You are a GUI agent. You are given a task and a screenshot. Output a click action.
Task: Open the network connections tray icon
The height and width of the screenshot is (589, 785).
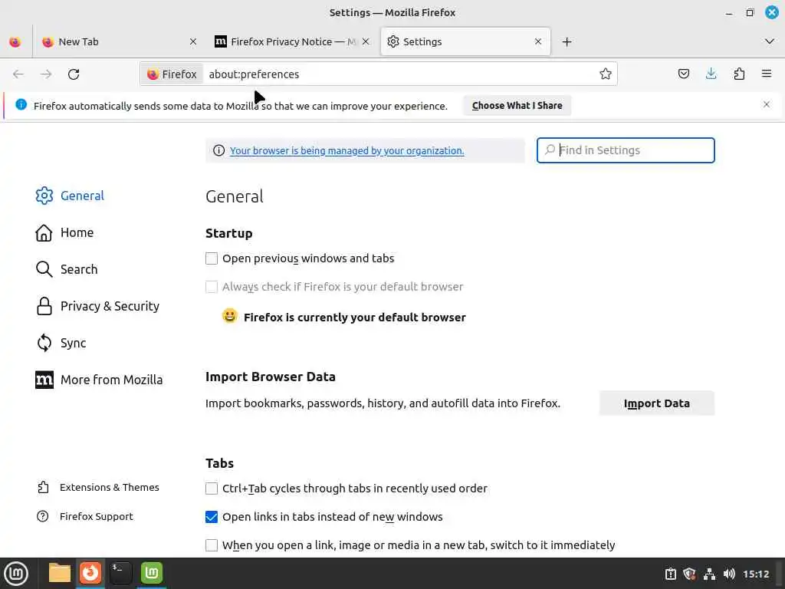709,574
